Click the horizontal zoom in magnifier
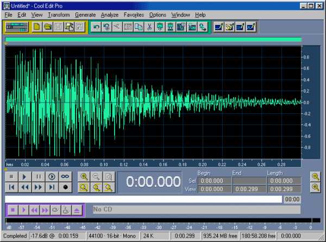The width and height of the screenshot is (326, 242). point(84,176)
